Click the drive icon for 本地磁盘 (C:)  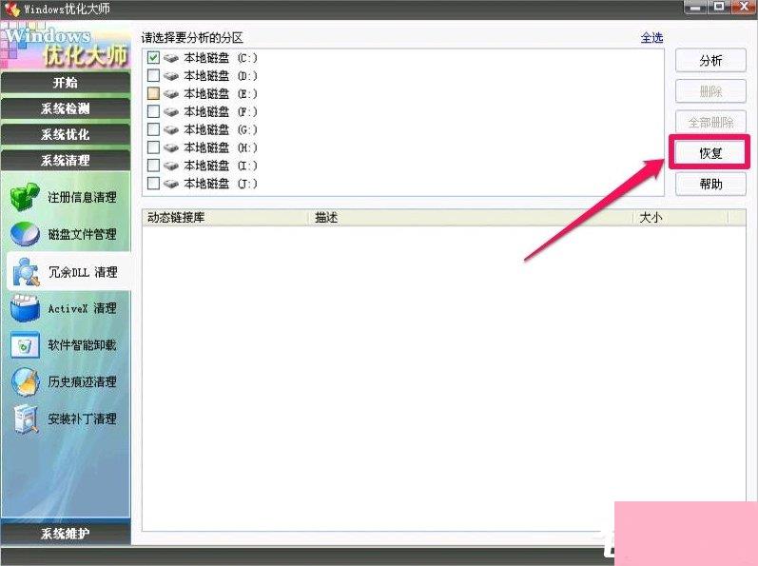point(171,58)
